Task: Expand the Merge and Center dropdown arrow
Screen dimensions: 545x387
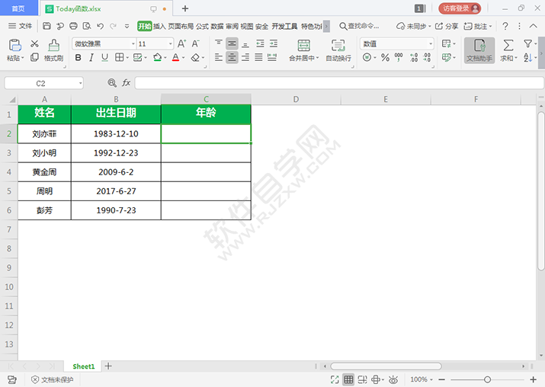Action: tap(317, 58)
